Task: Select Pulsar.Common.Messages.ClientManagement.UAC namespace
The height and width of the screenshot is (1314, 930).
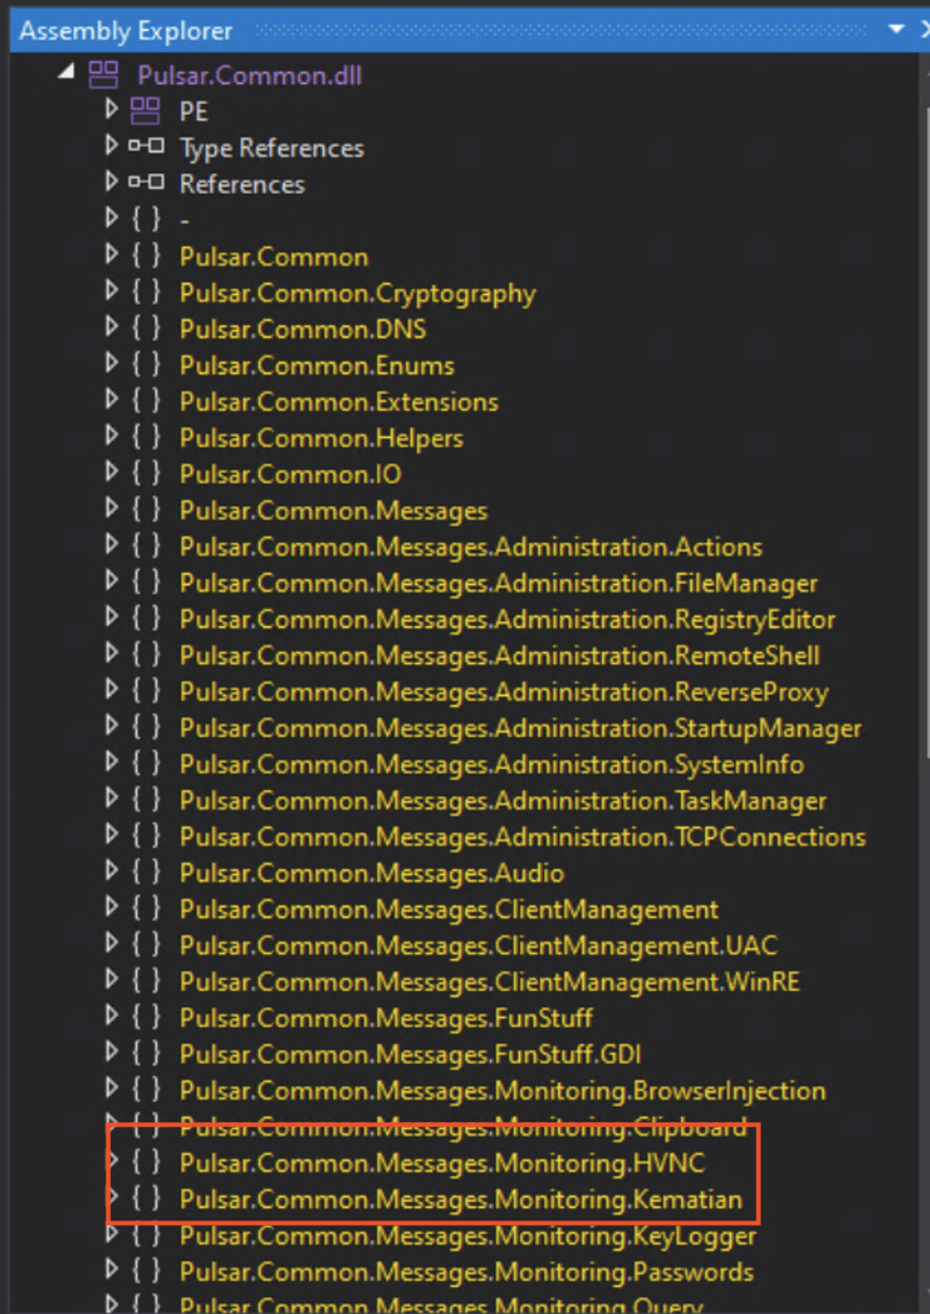Action: click(x=479, y=945)
